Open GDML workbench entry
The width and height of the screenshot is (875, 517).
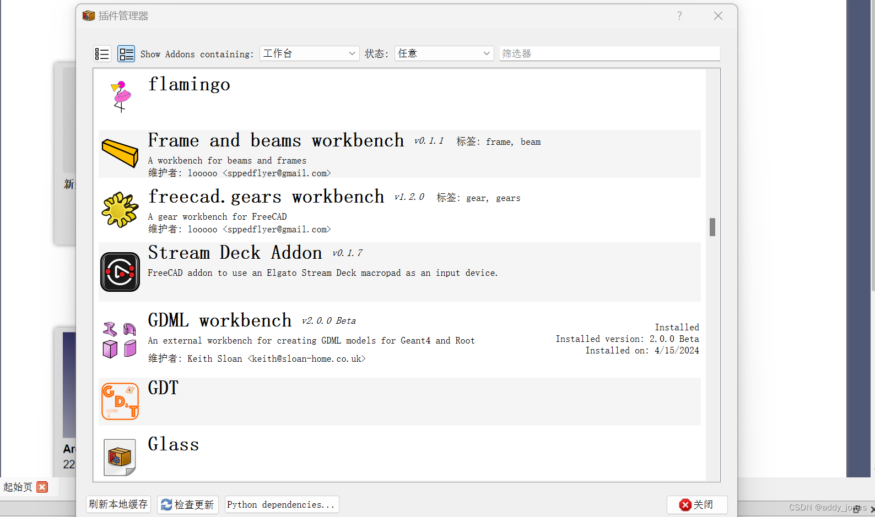click(399, 340)
